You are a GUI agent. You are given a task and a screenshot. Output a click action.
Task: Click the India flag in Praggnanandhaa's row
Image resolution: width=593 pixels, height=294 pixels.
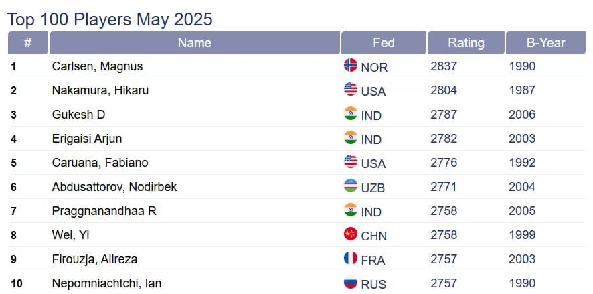tap(350, 210)
